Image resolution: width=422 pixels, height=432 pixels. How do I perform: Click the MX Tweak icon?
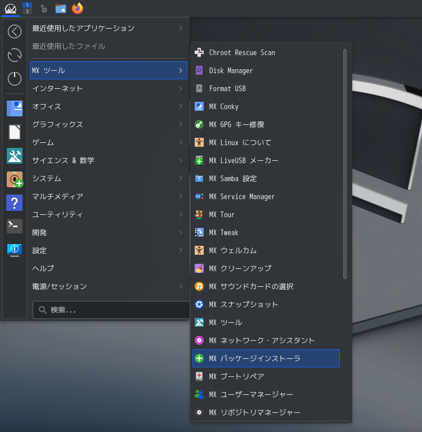199,232
